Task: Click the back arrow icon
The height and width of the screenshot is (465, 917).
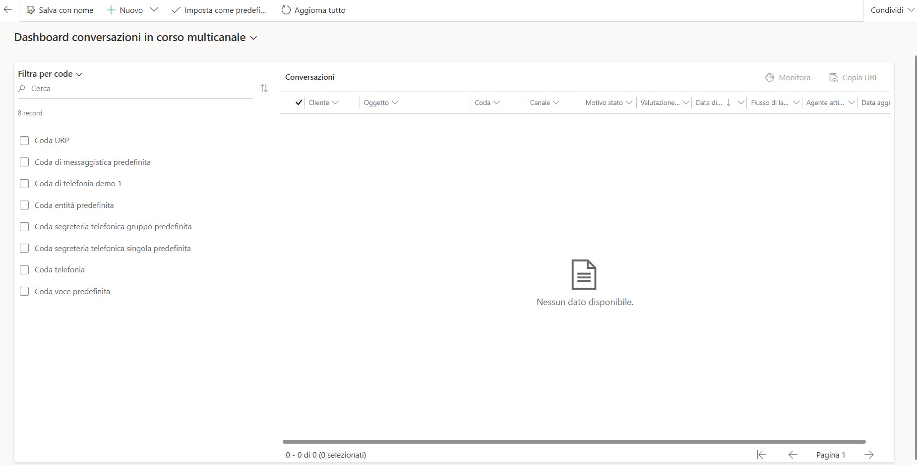Action: coord(7,9)
